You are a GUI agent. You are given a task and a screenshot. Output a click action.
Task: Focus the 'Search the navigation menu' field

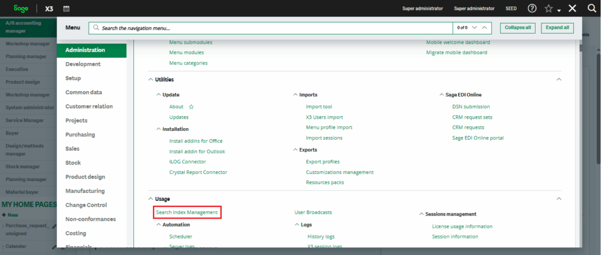(x=270, y=28)
